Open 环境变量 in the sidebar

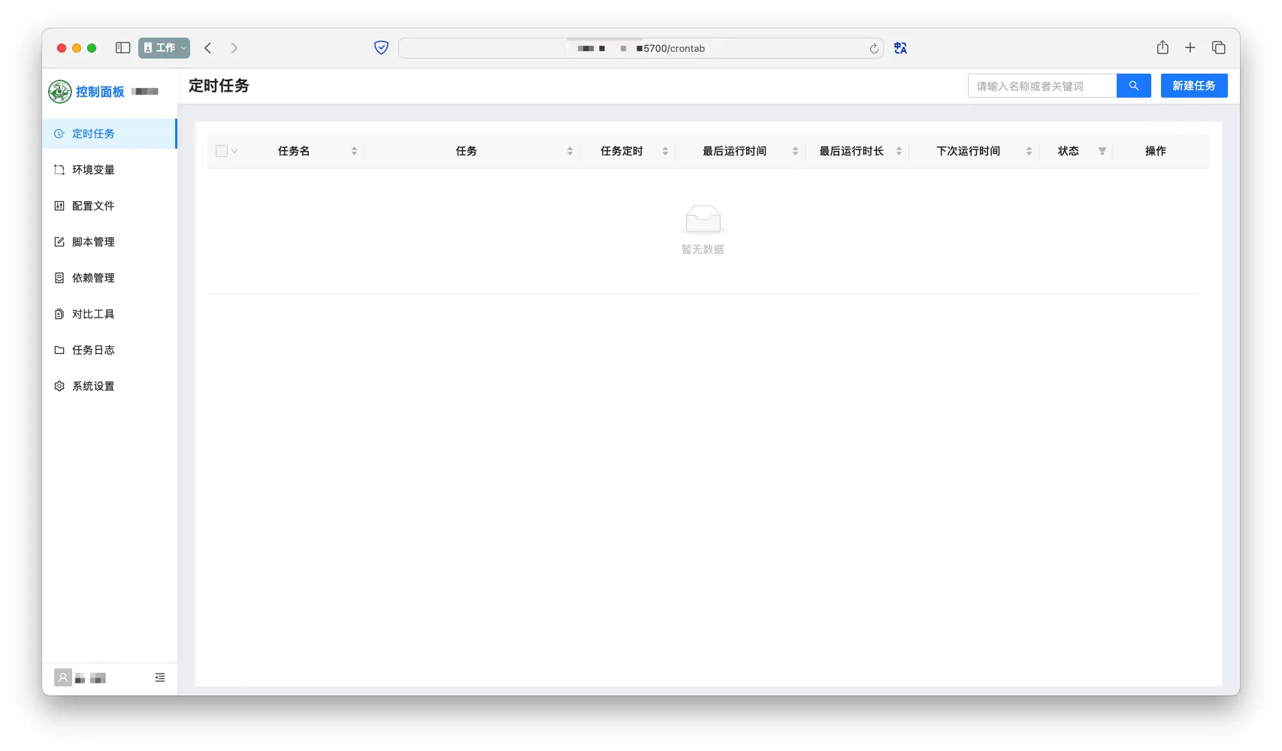pos(93,170)
